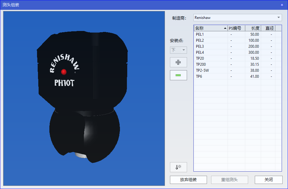The image size is (288, 189).
Task: Select the TP200 probe row
Action: click(x=238, y=64)
